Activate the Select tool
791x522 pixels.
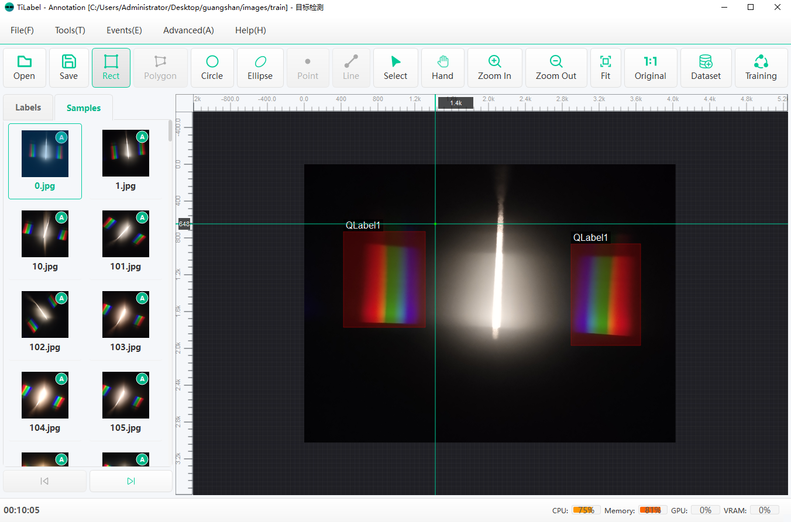395,67
